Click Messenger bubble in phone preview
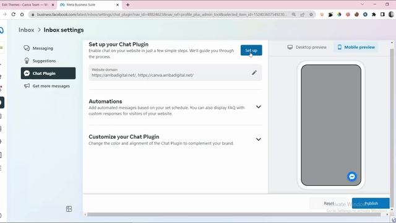 [352, 177]
